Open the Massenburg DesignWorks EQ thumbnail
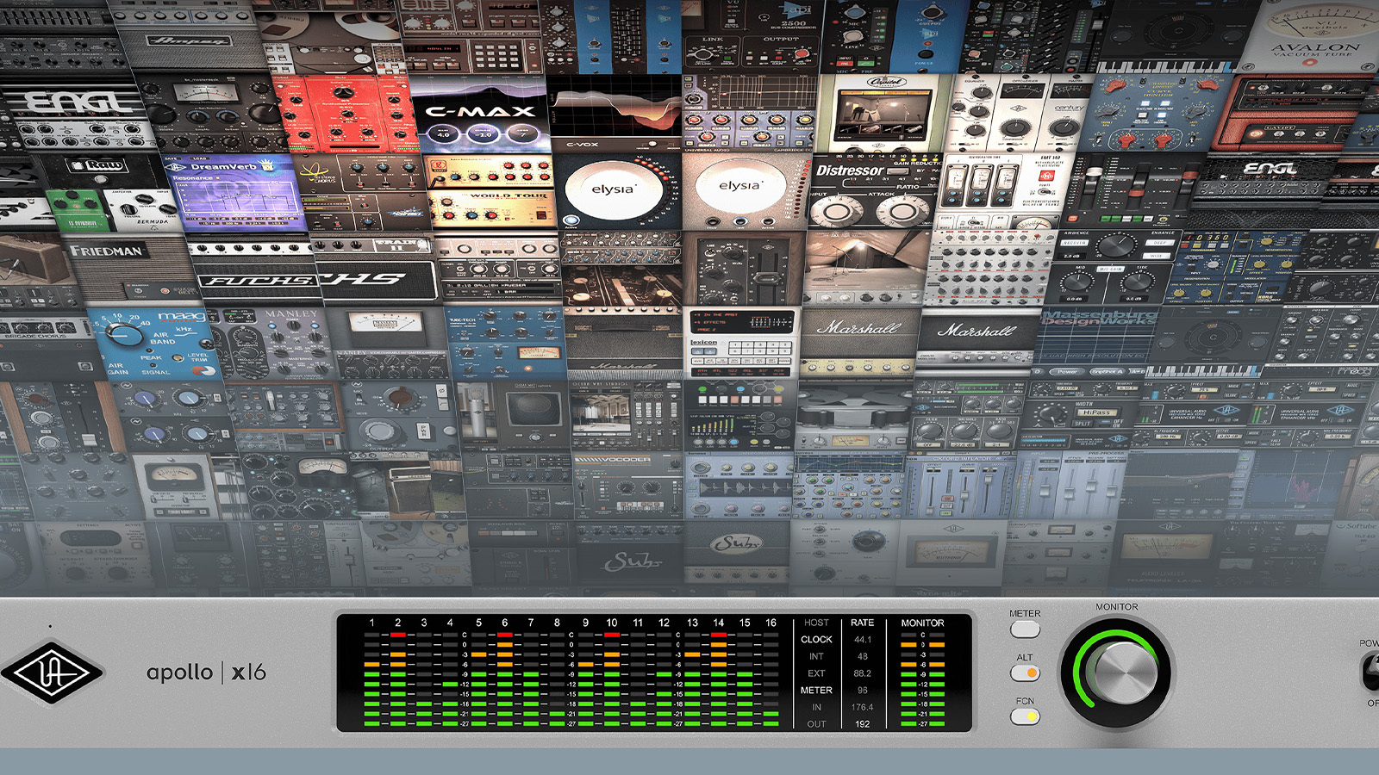This screenshot has width=1379, height=775. pyautogui.click(x=1095, y=343)
